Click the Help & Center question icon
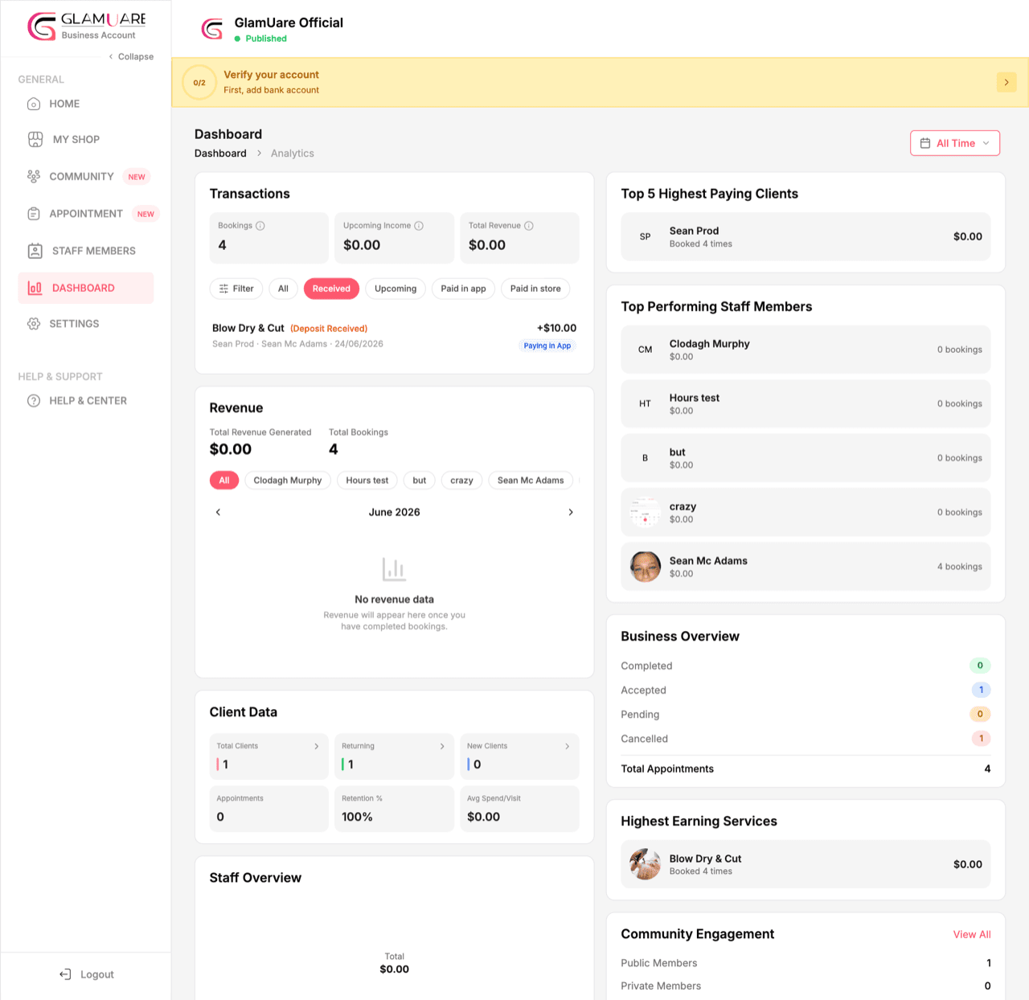The height and width of the screenshot is (1000, 1029). (x=34, y=400)
